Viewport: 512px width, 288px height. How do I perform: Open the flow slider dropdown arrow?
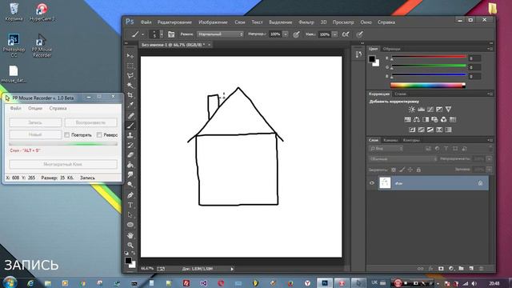334,34
